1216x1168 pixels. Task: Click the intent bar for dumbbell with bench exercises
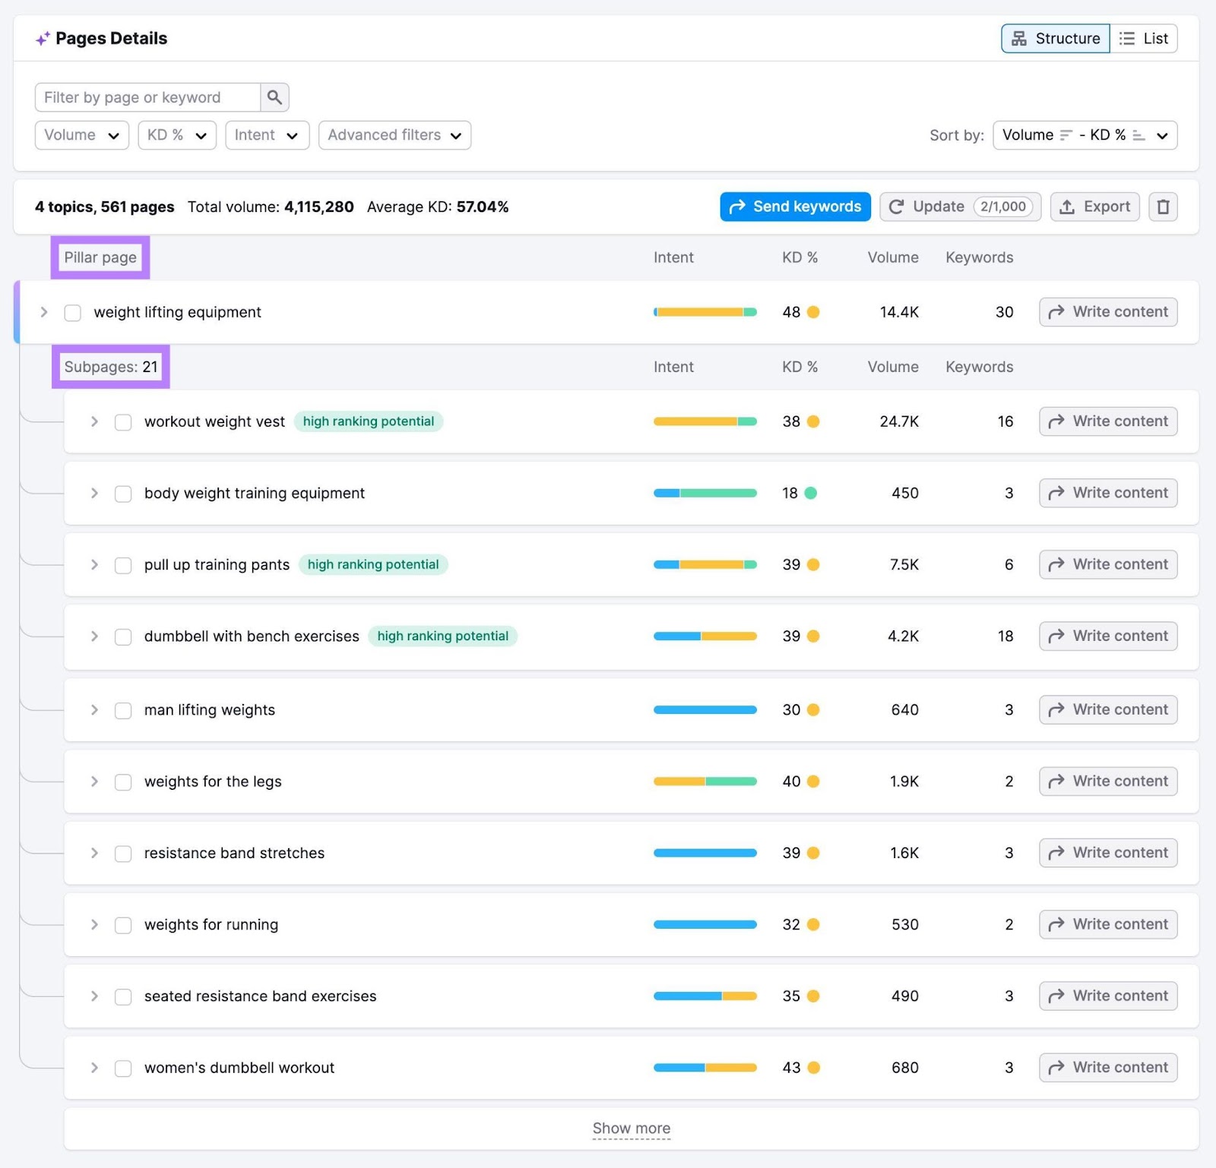pos(704,636)
